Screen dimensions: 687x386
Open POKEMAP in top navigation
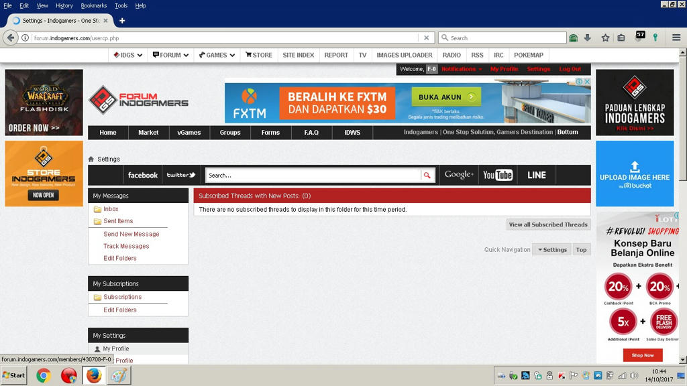click(x=529, y=55)
